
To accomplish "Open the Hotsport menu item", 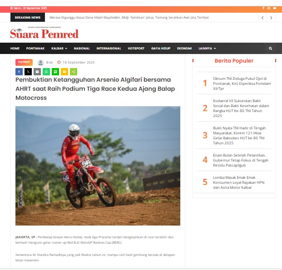I will 136,49.
